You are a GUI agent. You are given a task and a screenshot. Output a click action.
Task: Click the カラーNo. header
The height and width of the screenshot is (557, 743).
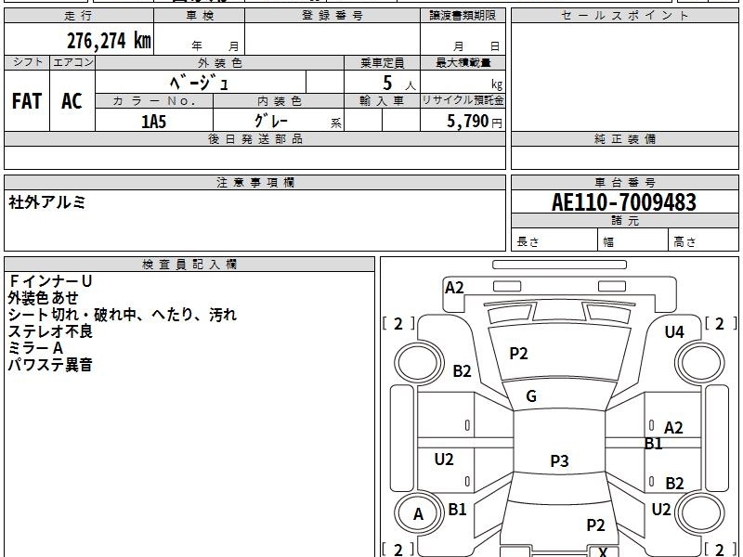[154, 101]
